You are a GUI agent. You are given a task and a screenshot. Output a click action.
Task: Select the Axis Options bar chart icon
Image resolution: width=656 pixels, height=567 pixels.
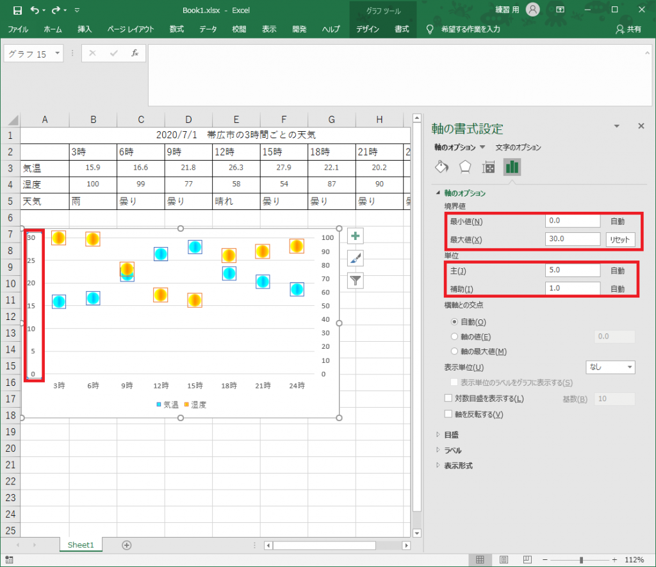512,167
